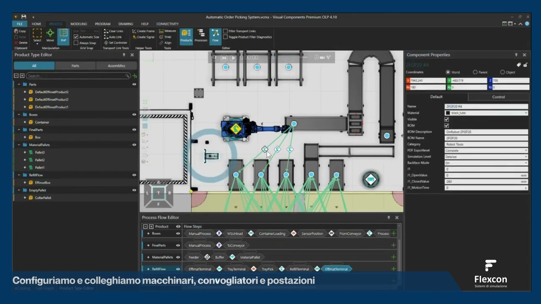Toggle the Processes editor panel
Screen dimensions: 541x304
tap(201, 35)
